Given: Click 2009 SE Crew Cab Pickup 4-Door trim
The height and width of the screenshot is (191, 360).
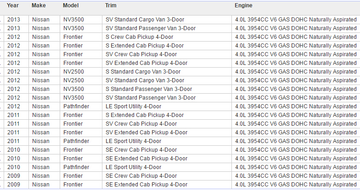Looking at the screenshot, I should pos(141,176).
